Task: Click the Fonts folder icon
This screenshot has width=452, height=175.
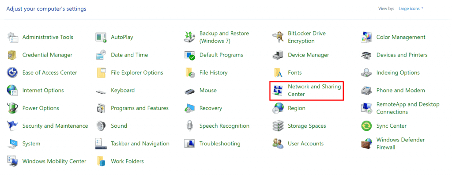Action: point(278,73)
